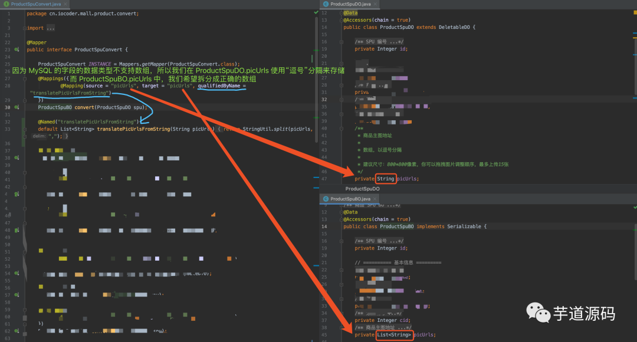Click the INSTANCE constant

[x=100, y=64]
